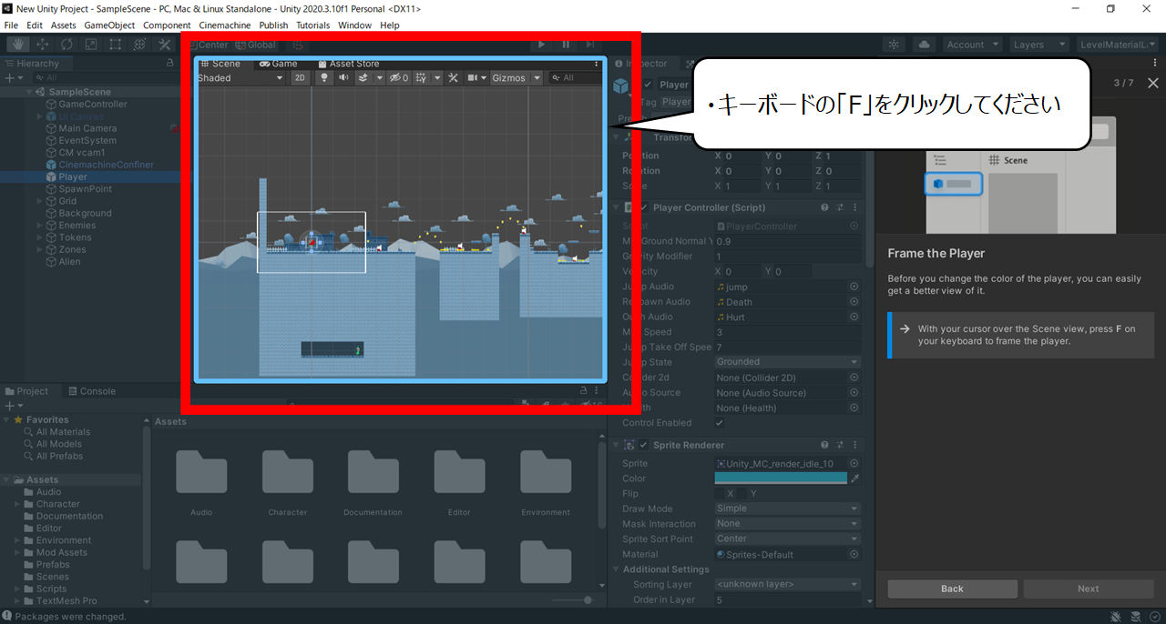
Task: Toggle scene lighting bulb icon
Action: [323, 78]
